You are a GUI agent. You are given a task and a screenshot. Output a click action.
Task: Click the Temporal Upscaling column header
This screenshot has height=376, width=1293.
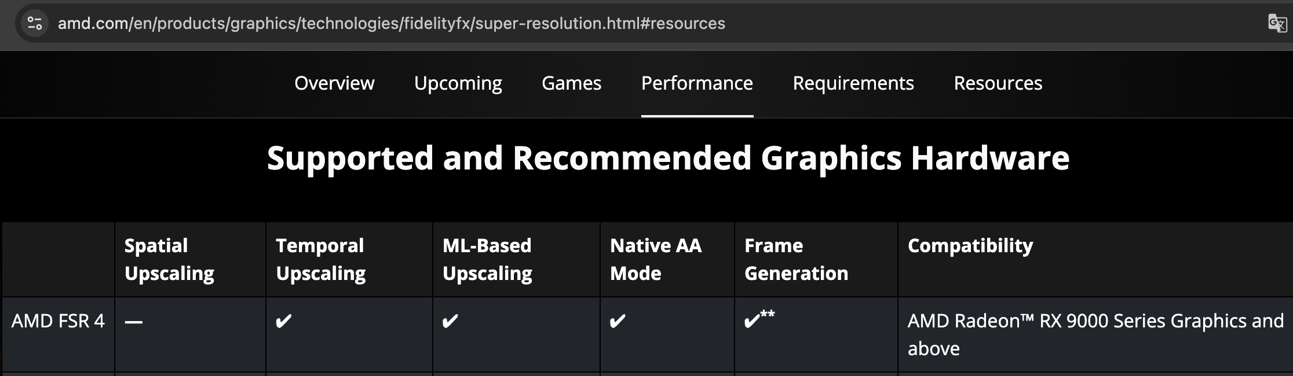pyautogui.click(x=320, y=259)
